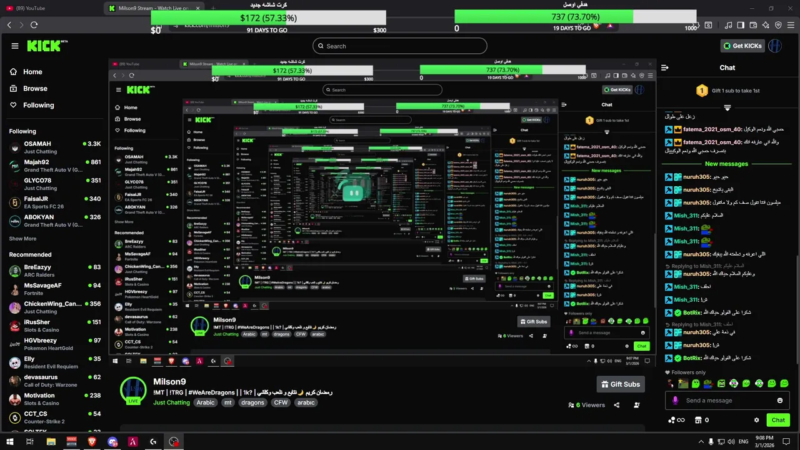The image size is (800, 450).
Task: Insert the first soccer player emote
Action: coord(671,383)
